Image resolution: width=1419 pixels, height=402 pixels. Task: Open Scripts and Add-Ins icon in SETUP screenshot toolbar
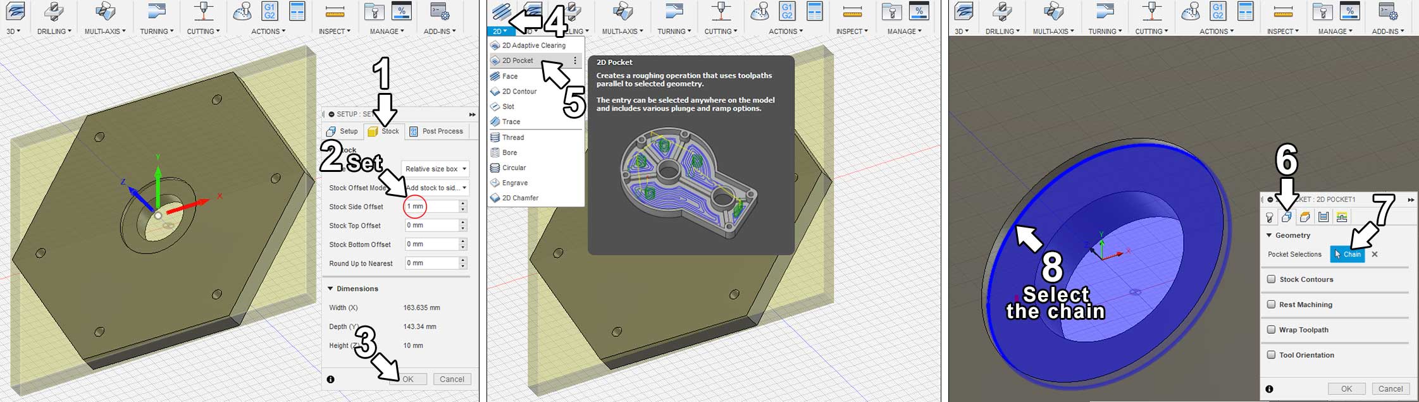[x=439, y=11]
